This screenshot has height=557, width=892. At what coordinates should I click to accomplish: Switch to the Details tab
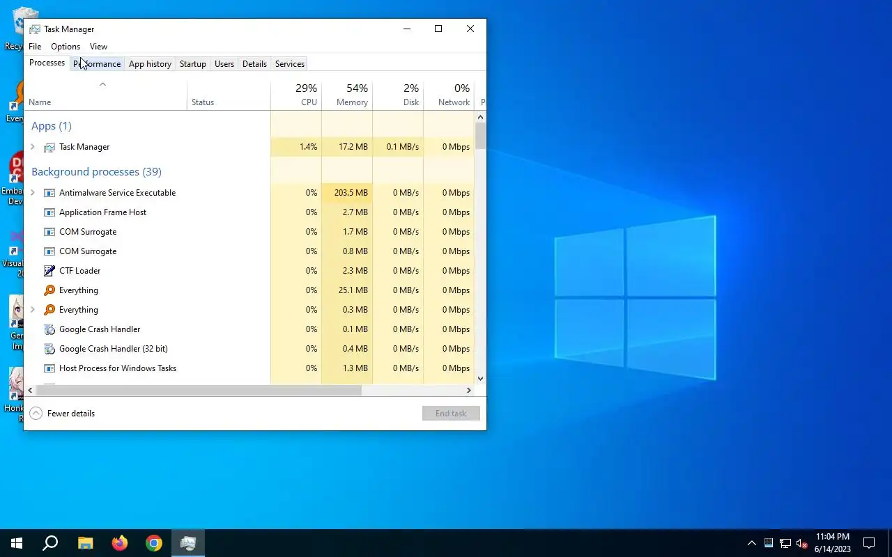(254, 64)
